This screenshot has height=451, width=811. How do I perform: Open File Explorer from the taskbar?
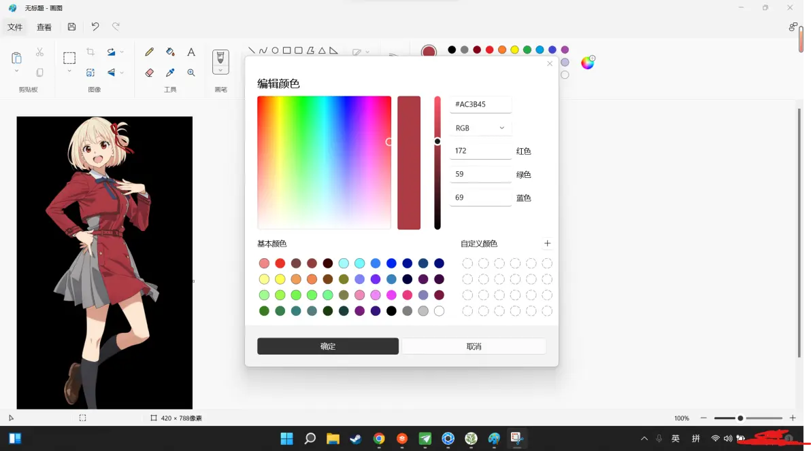tap(333, 439)
